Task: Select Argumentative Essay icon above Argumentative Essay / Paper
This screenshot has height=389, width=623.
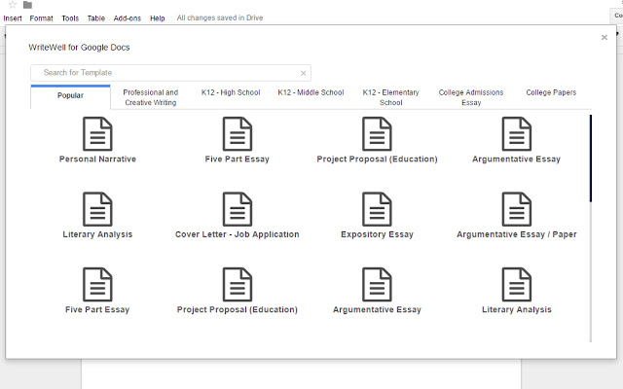Action: [517, 134]
